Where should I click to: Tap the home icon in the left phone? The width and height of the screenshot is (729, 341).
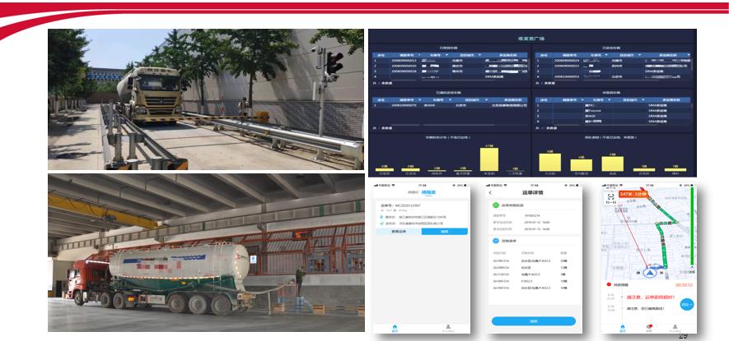tap(395, 327)
